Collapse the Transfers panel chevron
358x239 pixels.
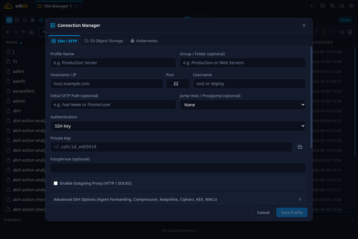352,220
